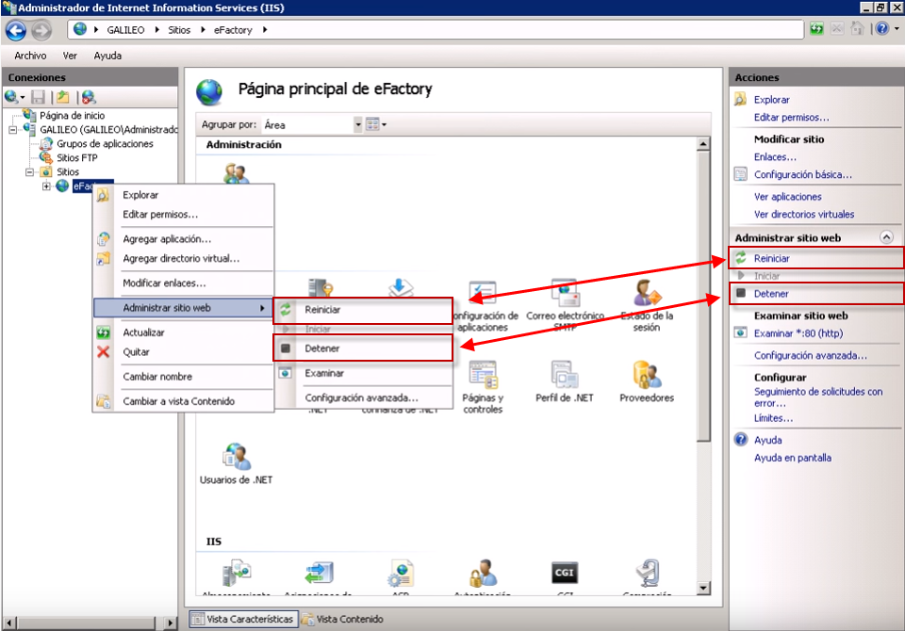Image resolution: width=905 pixels, height=631 pixels.
Task: Click the folder-up icon in Conexiones toolbar
Action: 63,97
